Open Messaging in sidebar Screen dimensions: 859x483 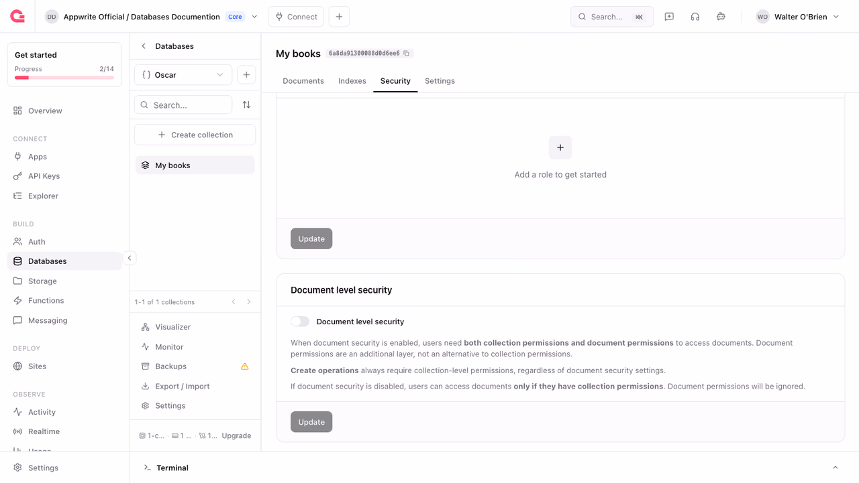pos(64,321)
